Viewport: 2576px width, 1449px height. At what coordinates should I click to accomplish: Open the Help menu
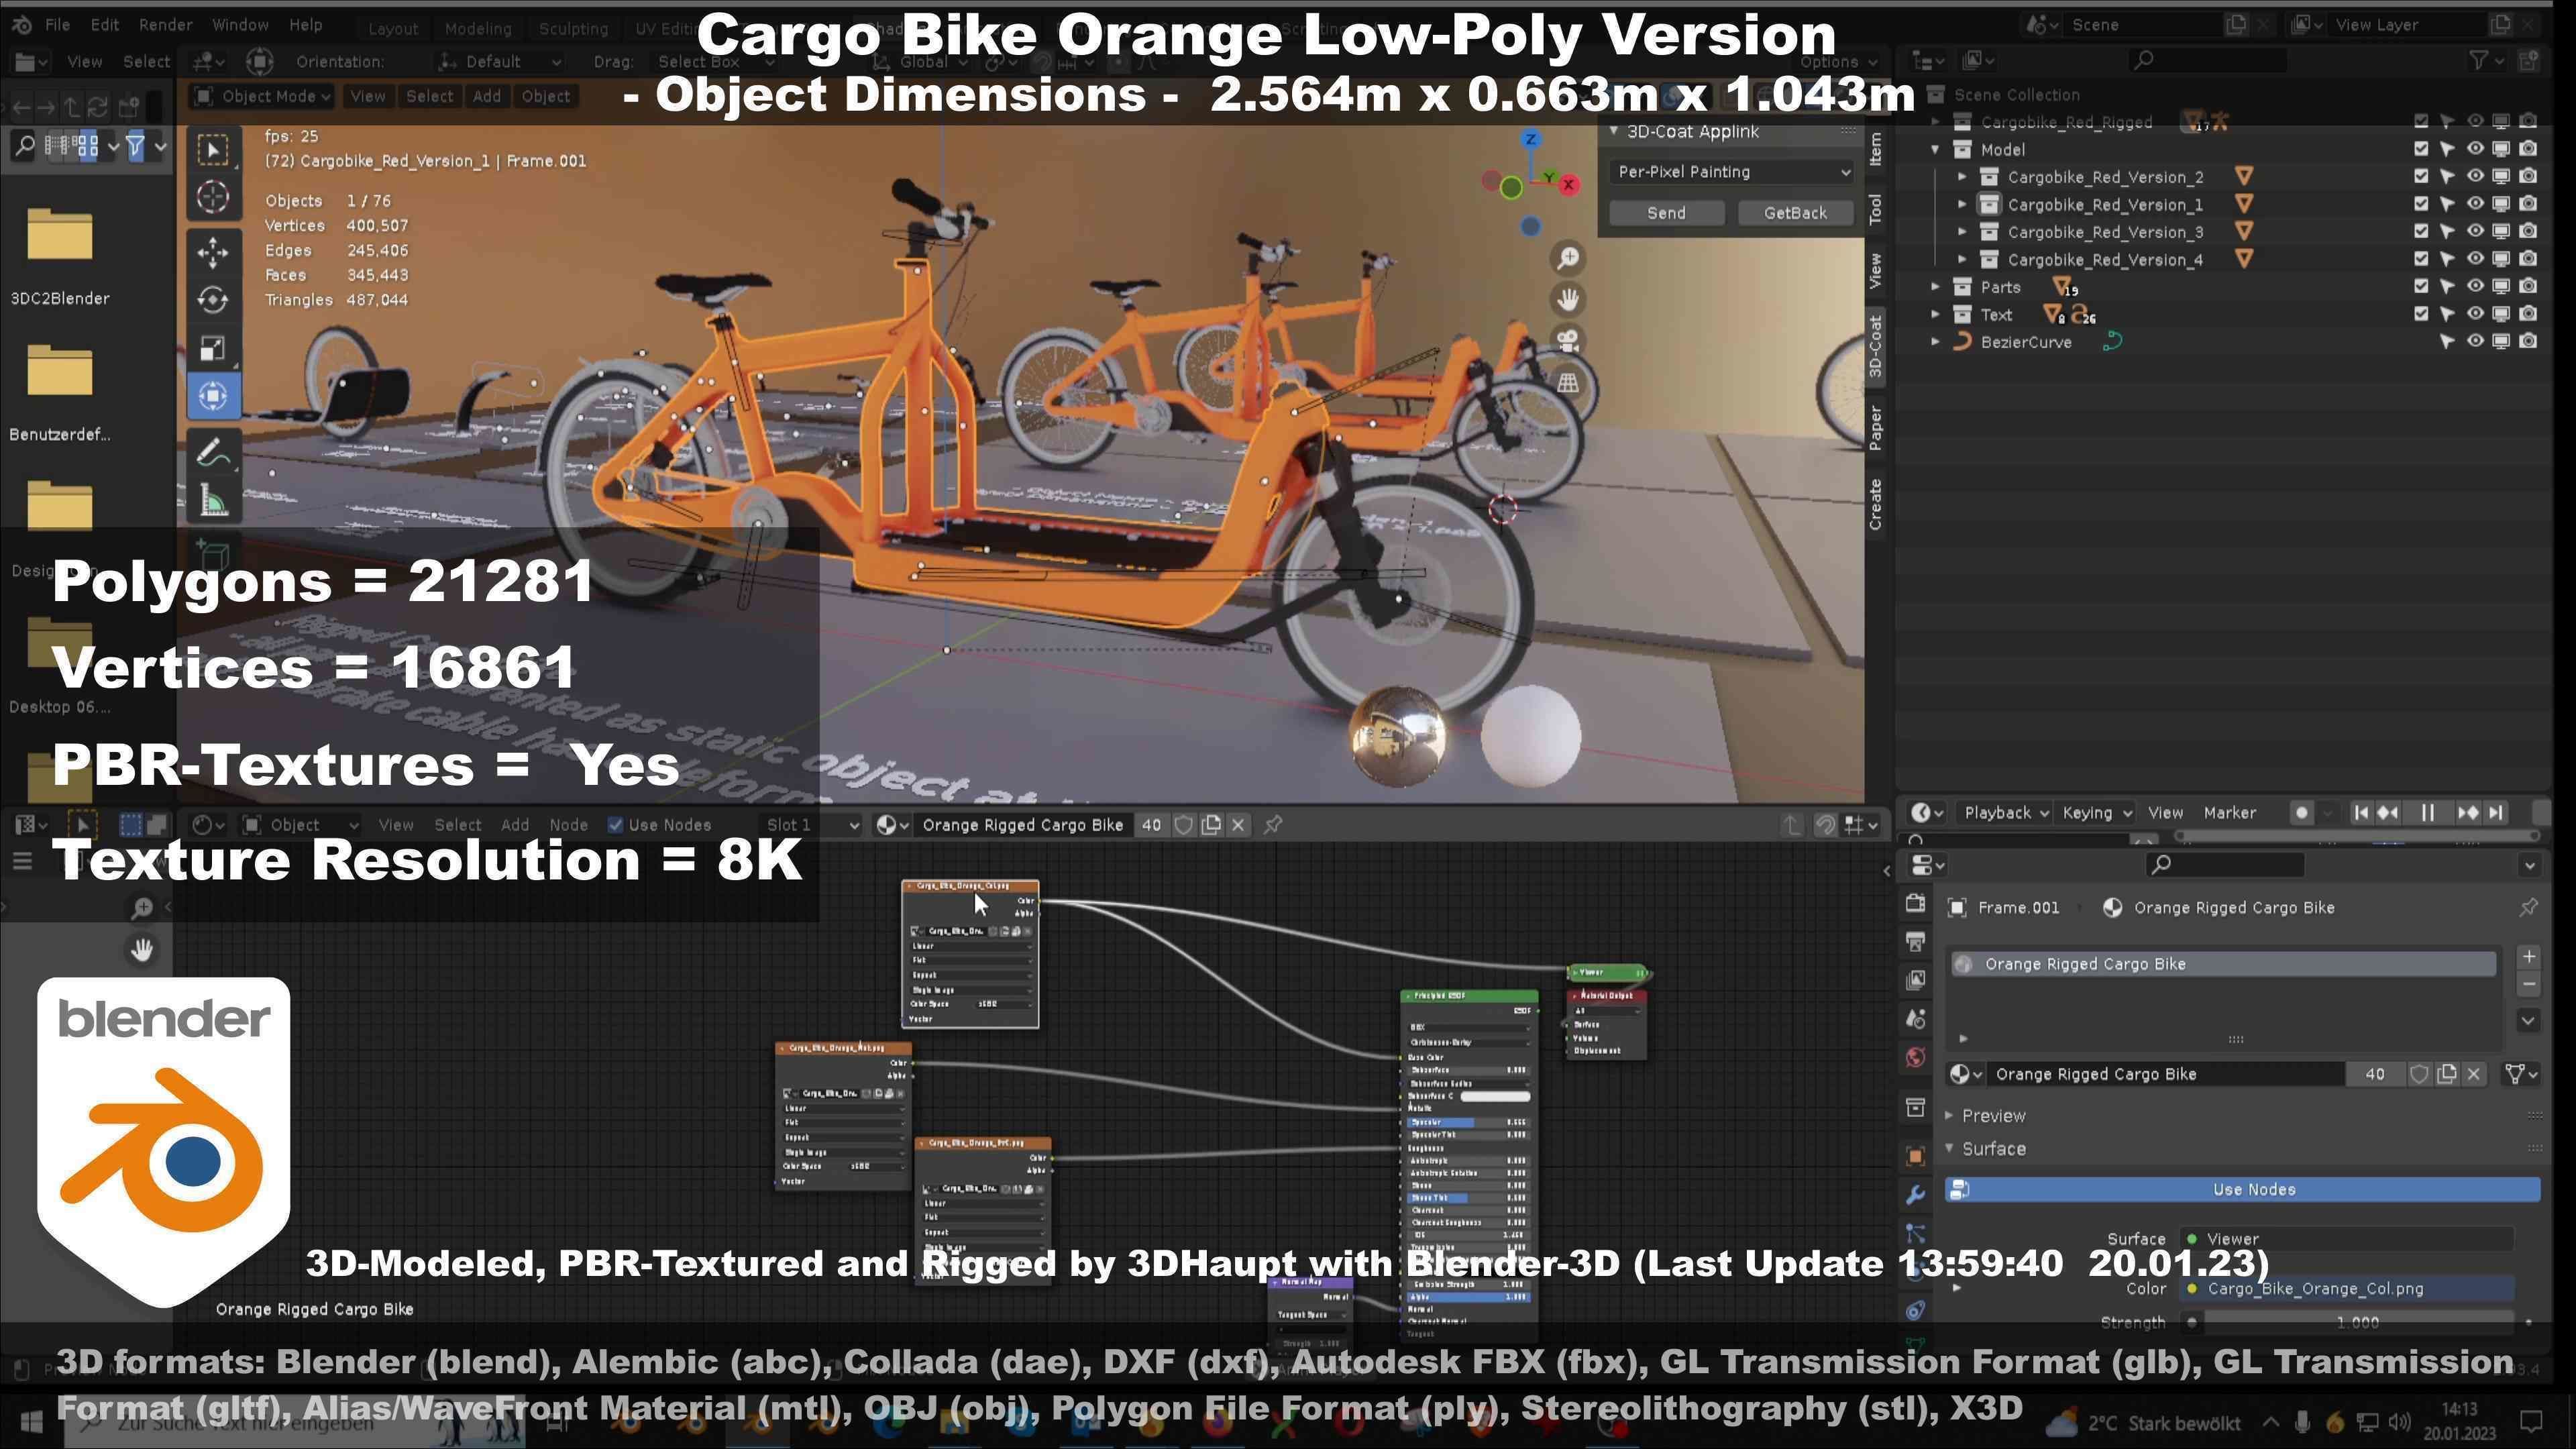(x=305, y=24)
